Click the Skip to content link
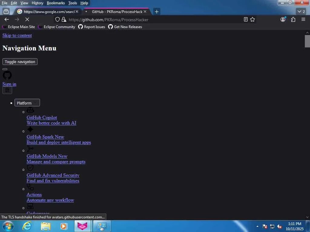This screenshot has width=310, height=232. click(17, 35)
